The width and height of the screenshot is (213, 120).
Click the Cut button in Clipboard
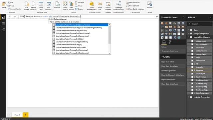click(10, 2)
